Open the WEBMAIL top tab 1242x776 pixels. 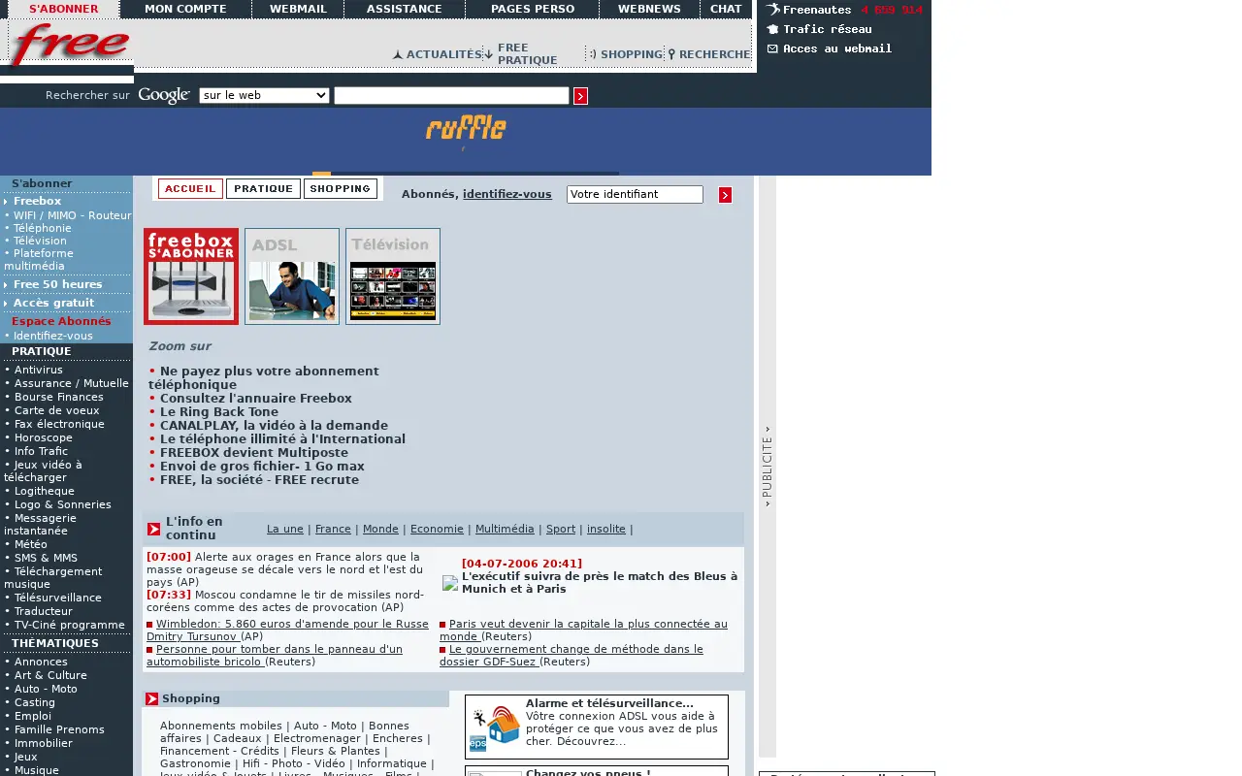pyautogui.click(x=298, y=9)
